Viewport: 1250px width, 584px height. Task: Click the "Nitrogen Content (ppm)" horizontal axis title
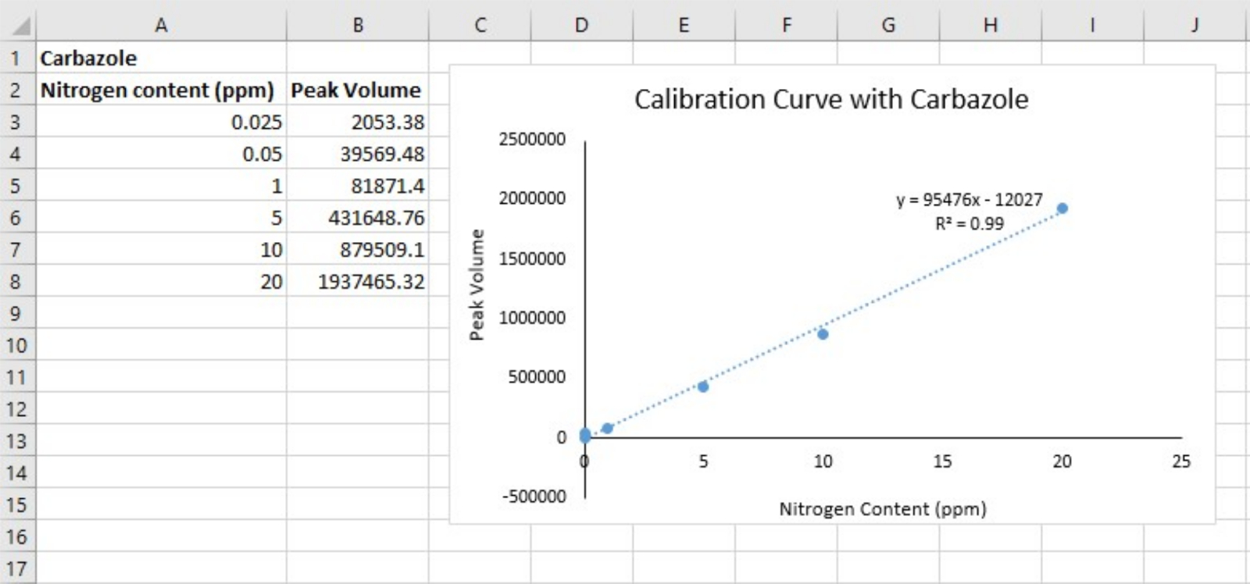tap(882, 509)
